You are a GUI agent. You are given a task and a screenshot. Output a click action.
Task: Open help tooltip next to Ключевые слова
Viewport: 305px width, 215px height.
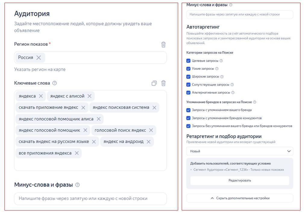pyautogui.click(x=55, y=83)
